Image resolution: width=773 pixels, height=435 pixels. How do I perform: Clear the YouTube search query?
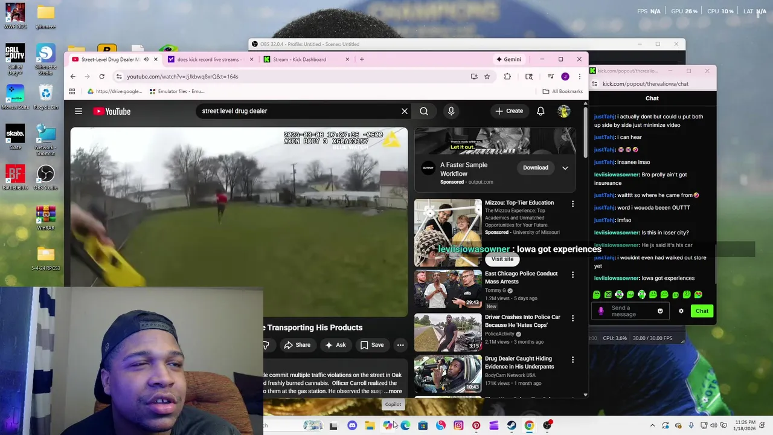click(405, 111)
